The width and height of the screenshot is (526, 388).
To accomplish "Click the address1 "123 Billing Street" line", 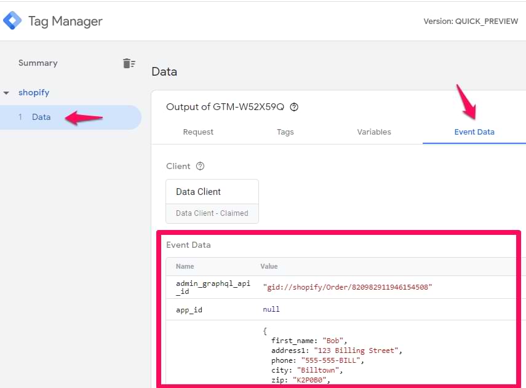I will click(337, 350).
